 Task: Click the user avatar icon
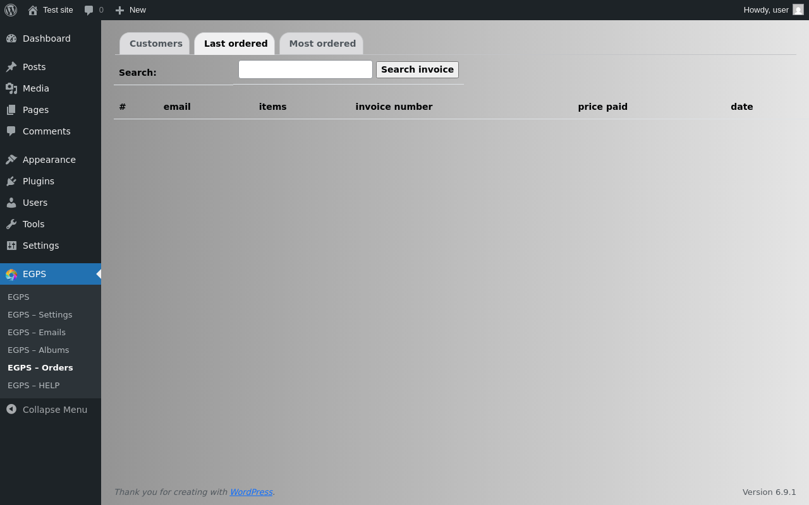[x=798, y=9]
